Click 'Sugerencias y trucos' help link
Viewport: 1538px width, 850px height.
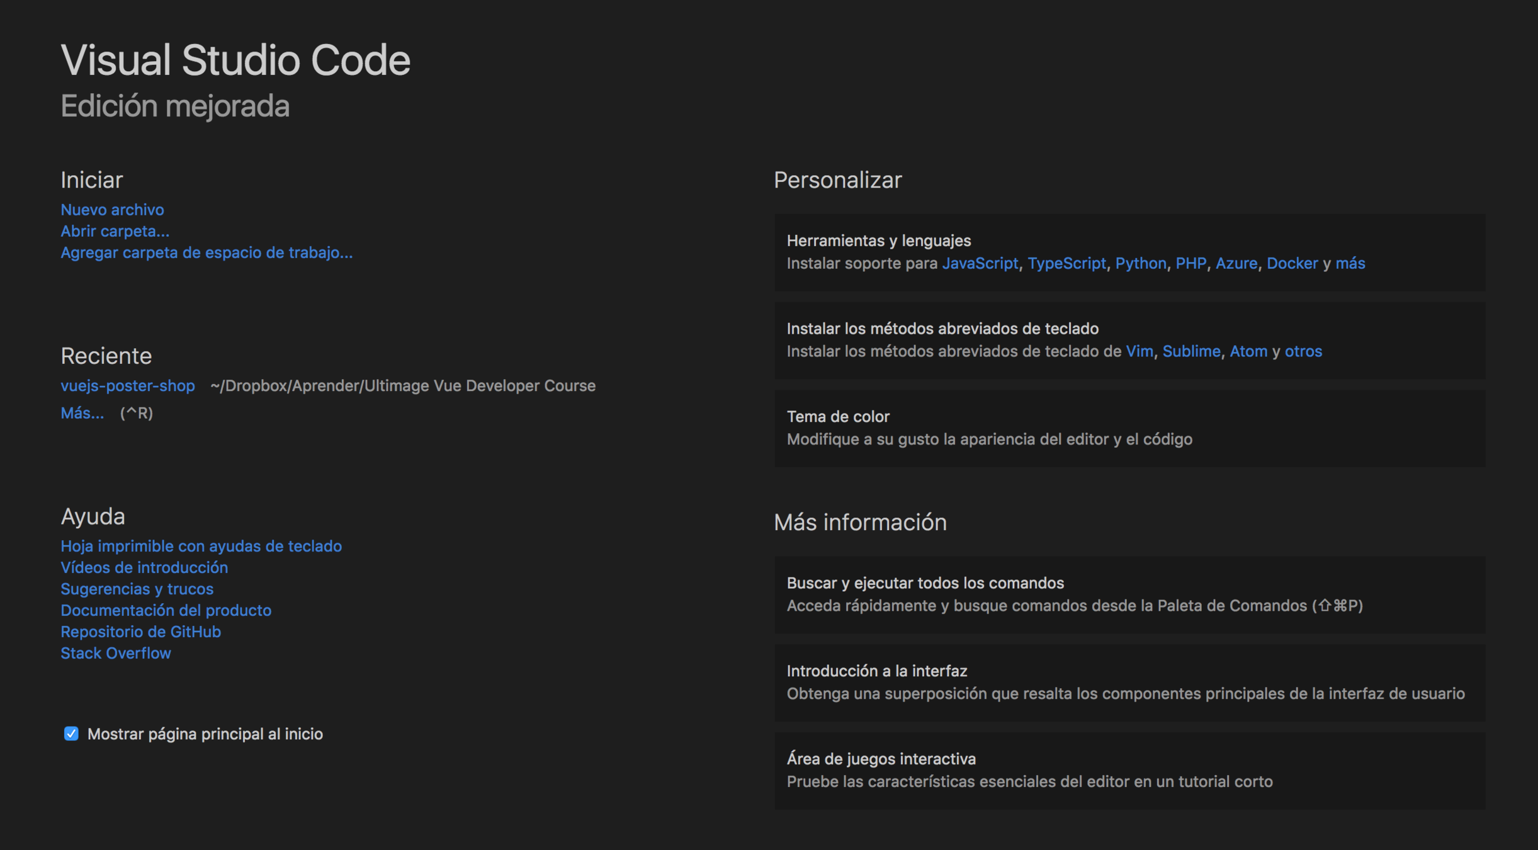point(137,589)
